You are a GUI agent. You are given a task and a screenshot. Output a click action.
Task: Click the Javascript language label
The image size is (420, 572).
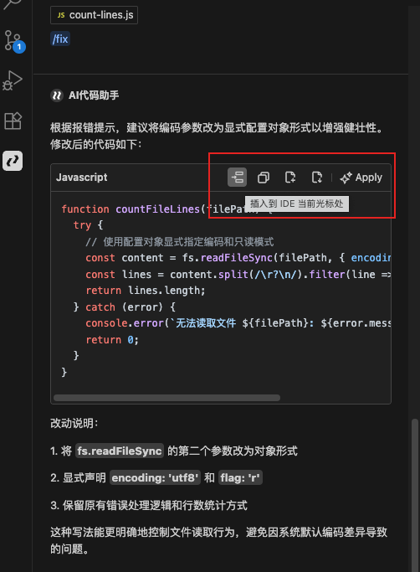click(82, 178)
